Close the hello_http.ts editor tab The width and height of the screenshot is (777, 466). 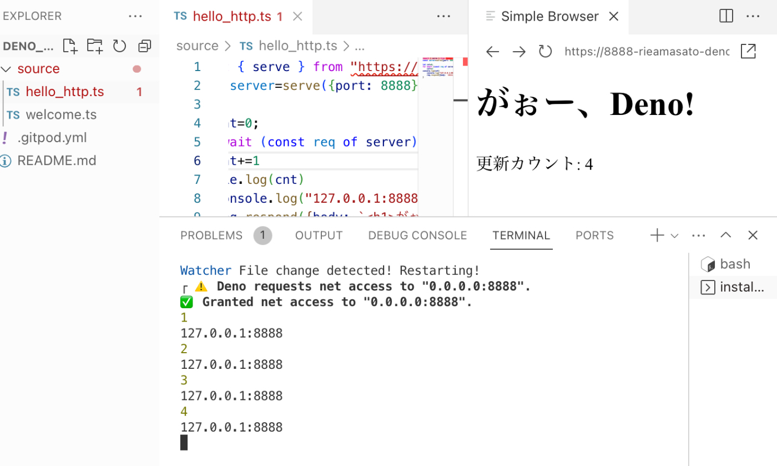point(297,17)
